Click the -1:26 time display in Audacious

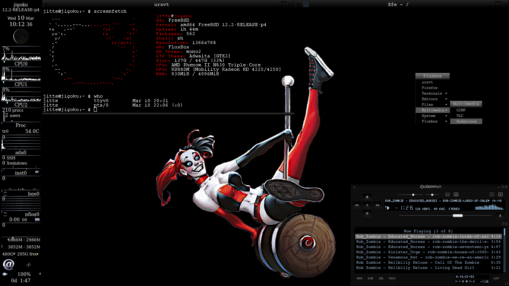(x=405, y=208)
